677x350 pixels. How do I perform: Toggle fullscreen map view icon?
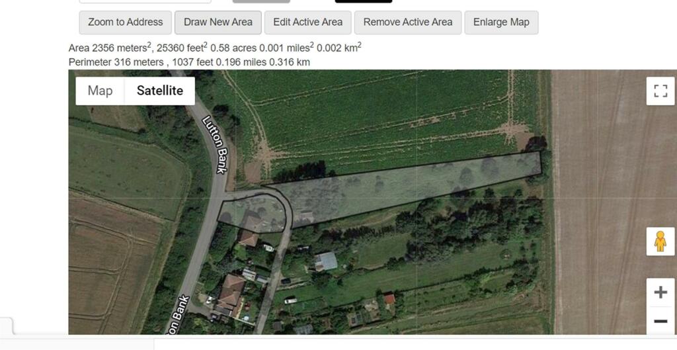(660, 91)
